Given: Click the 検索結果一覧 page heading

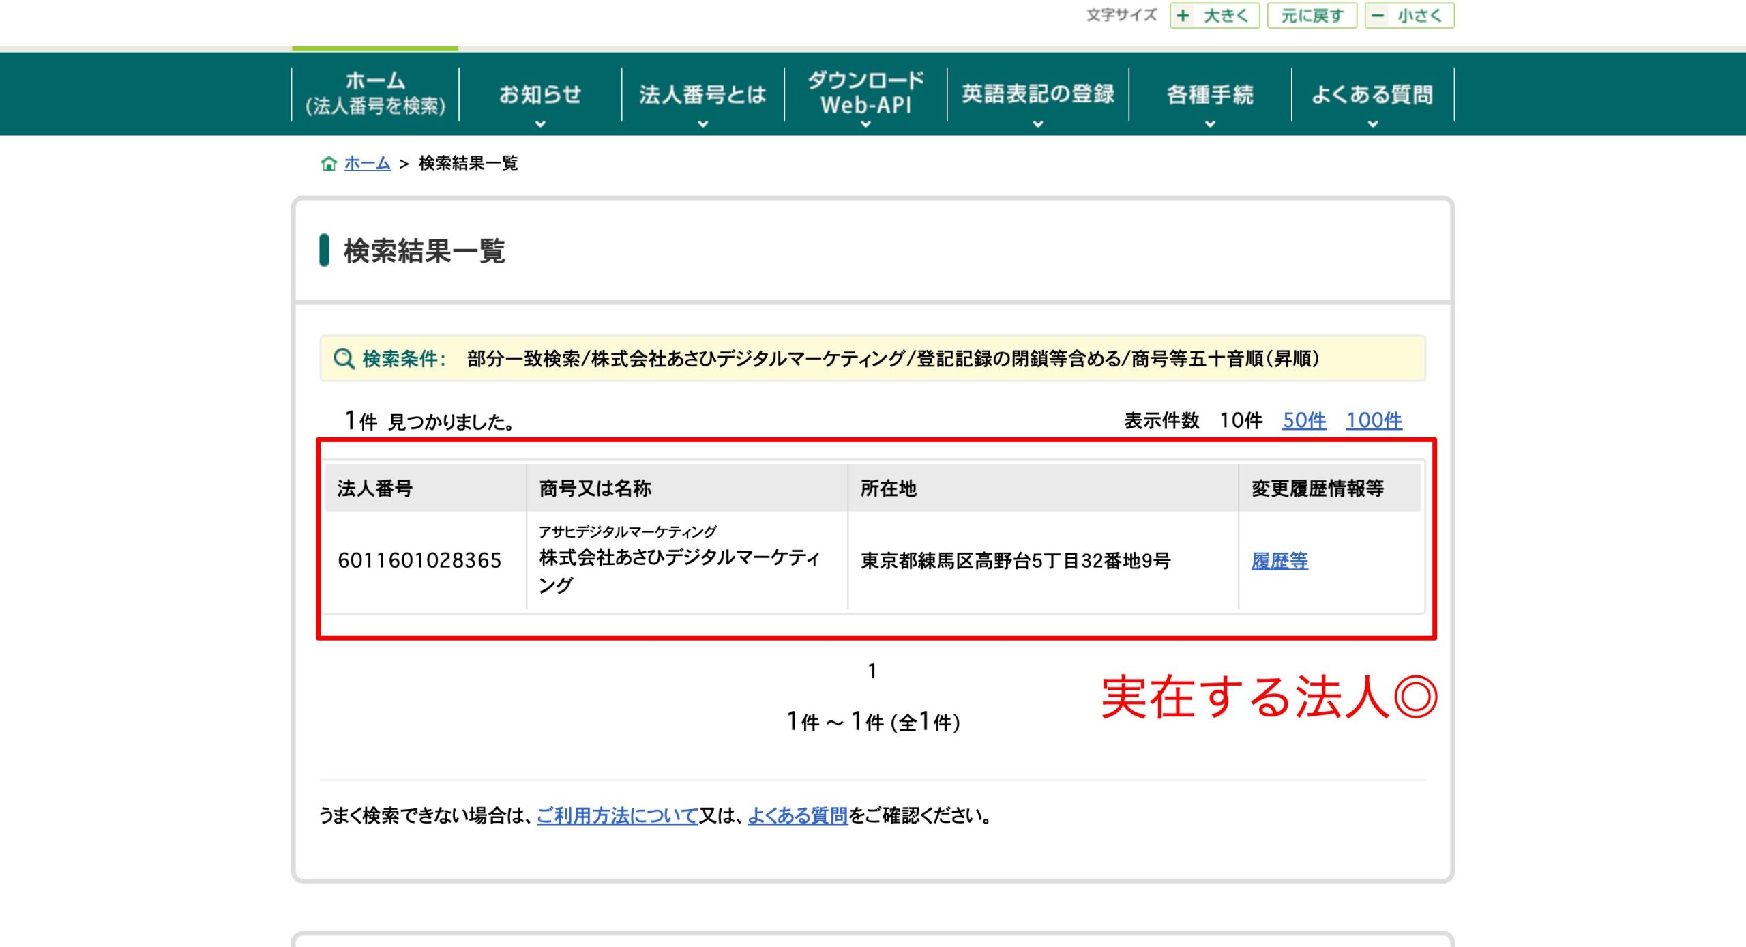Looking at the screenshot, I should click(x=424, y=251).
